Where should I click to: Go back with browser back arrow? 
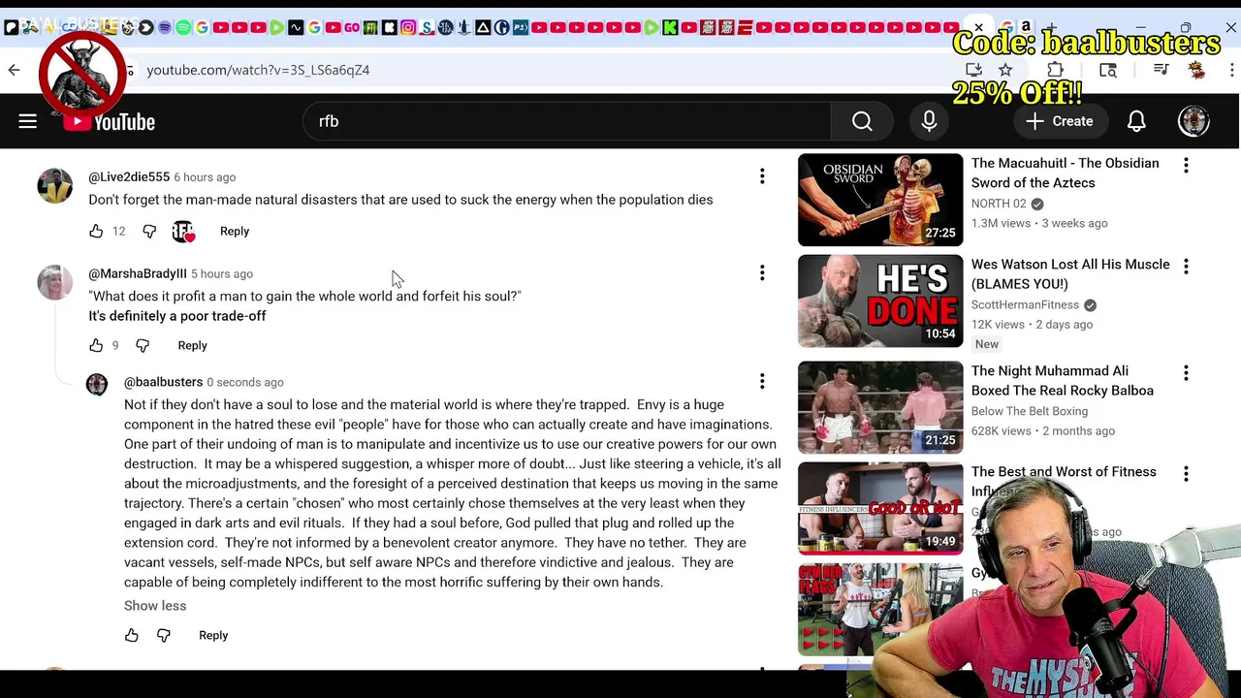(14, 70)
